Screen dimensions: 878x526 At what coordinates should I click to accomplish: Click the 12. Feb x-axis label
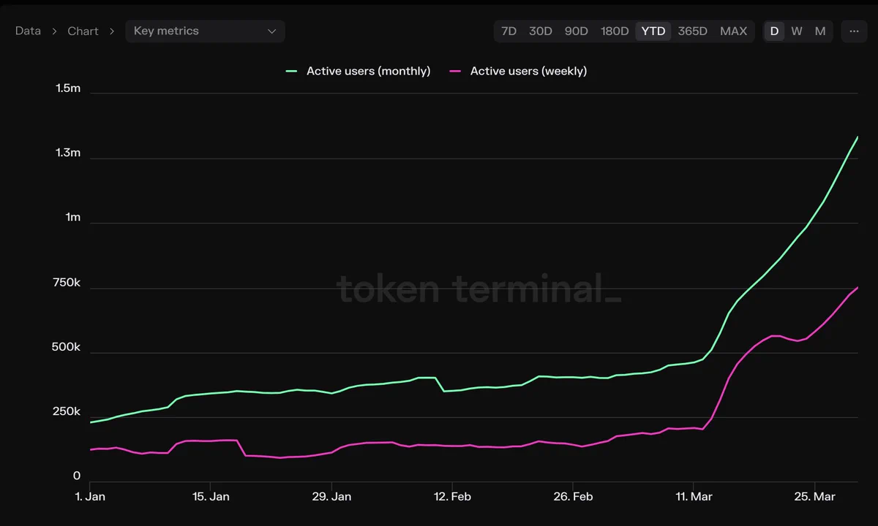(x=452, y=497)
